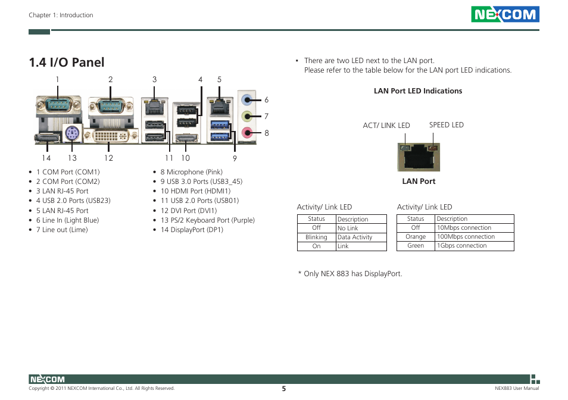568x400 pixels.
Task: Click the 'Green' status cell
Action: pyautogui.click(x=416, y=245)
